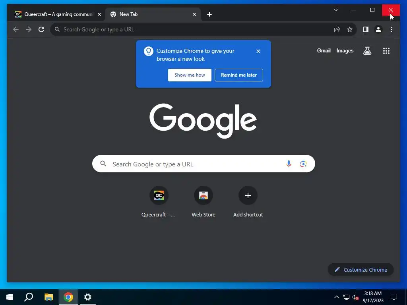Open Chrome three-dot menu

pyautogui.click(x=391, y=29)
